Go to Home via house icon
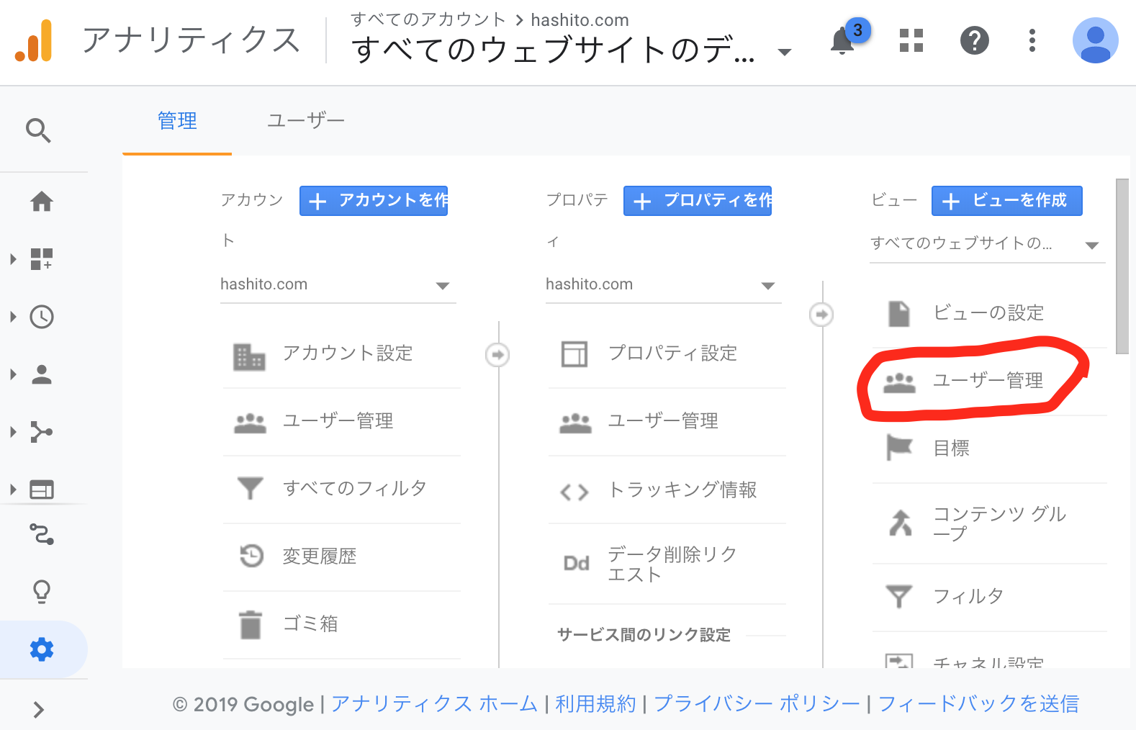 42,202
